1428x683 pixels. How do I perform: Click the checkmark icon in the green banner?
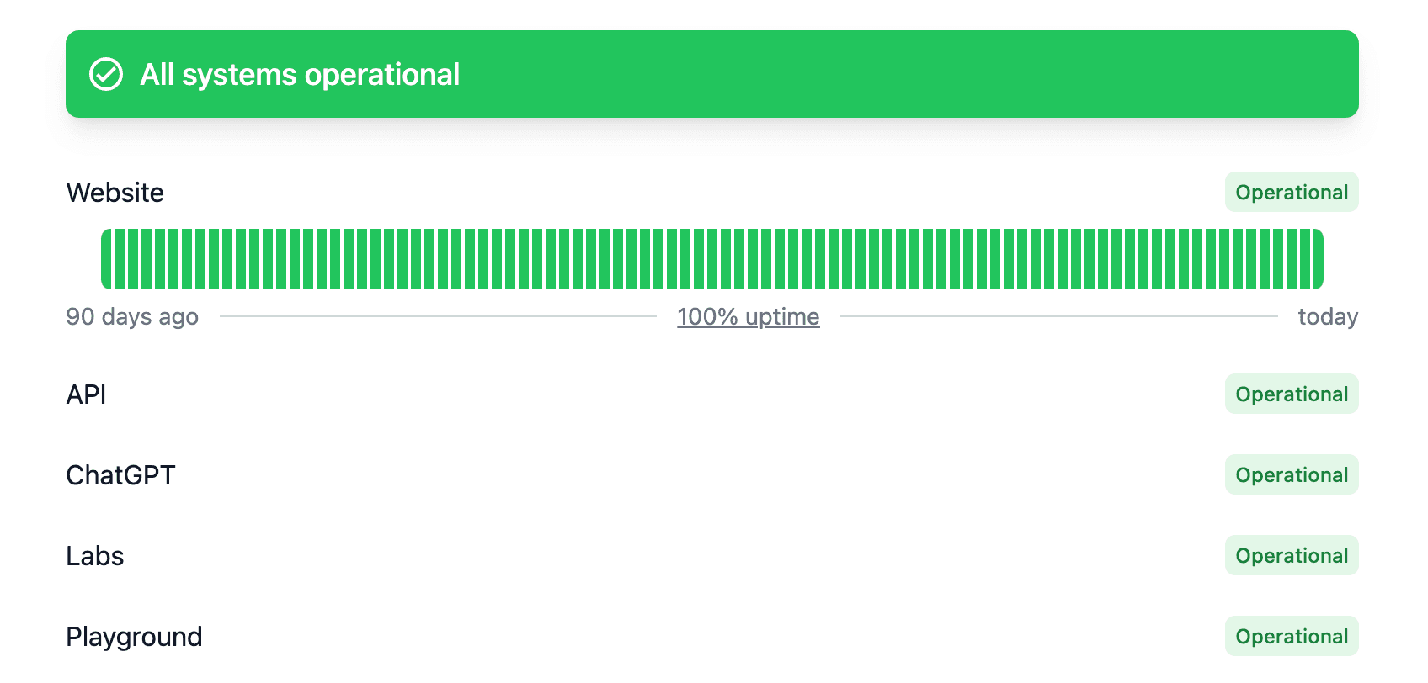point(104,75)
